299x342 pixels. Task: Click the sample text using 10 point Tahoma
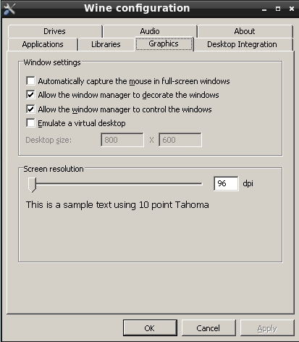[117, 205]
